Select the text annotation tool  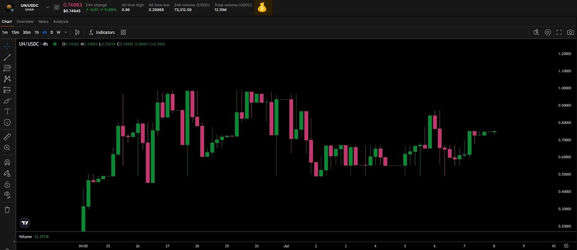7,111
